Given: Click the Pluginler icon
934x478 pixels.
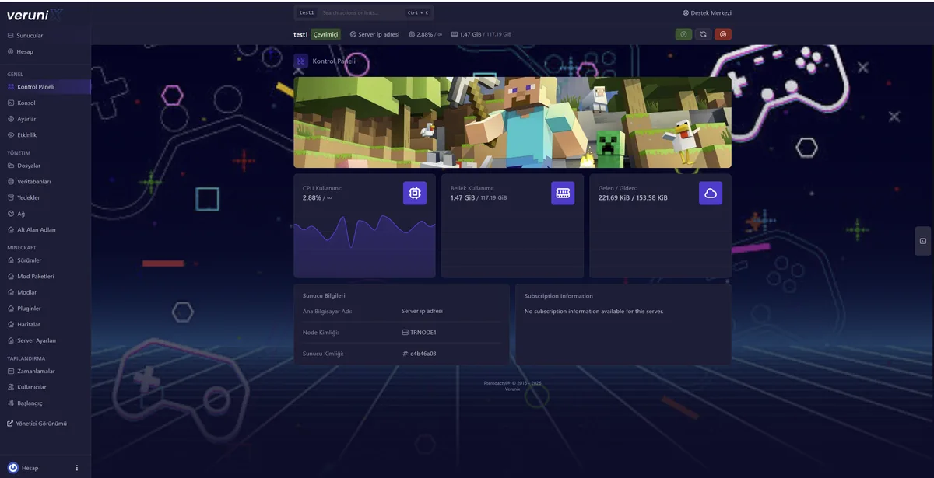Looking at the screenshot, I should coord(11,309).
